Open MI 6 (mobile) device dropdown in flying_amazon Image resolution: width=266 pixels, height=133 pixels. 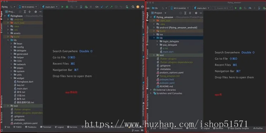click(179, 8)
